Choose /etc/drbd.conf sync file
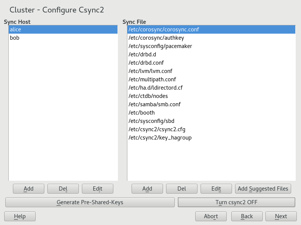 (x=146, y=63)
